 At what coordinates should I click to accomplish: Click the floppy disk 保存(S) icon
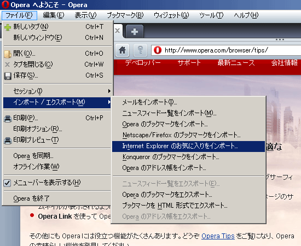[x=8, y=76]
